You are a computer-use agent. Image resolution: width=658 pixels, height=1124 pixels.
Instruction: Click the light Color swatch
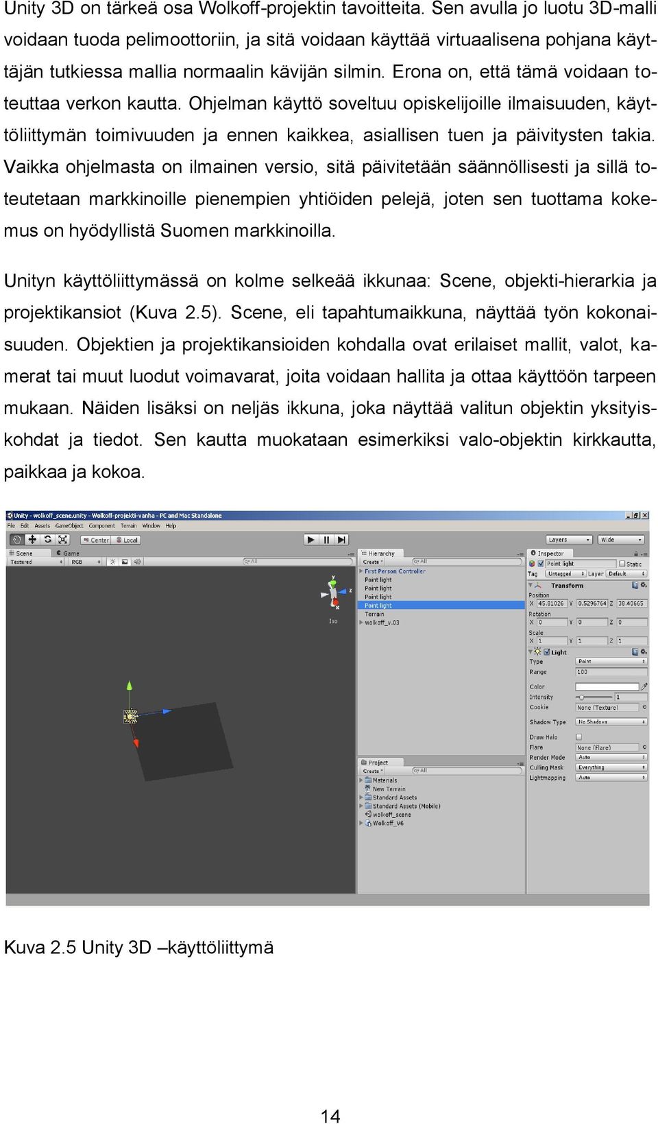[x=607, y=686]
